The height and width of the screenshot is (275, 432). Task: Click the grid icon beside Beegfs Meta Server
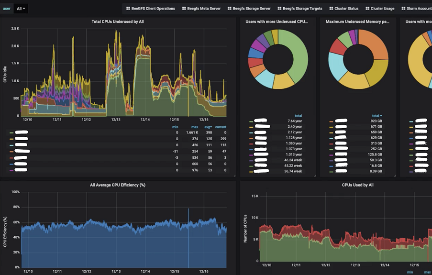click(184, 9)
